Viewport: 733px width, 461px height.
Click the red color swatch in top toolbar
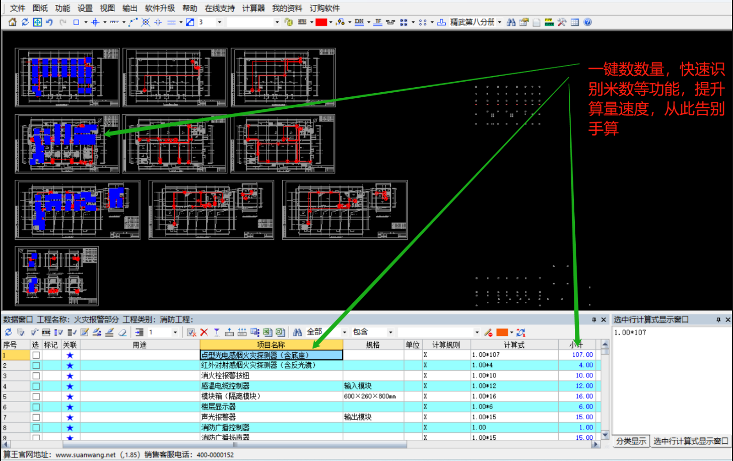coord(321,22)
